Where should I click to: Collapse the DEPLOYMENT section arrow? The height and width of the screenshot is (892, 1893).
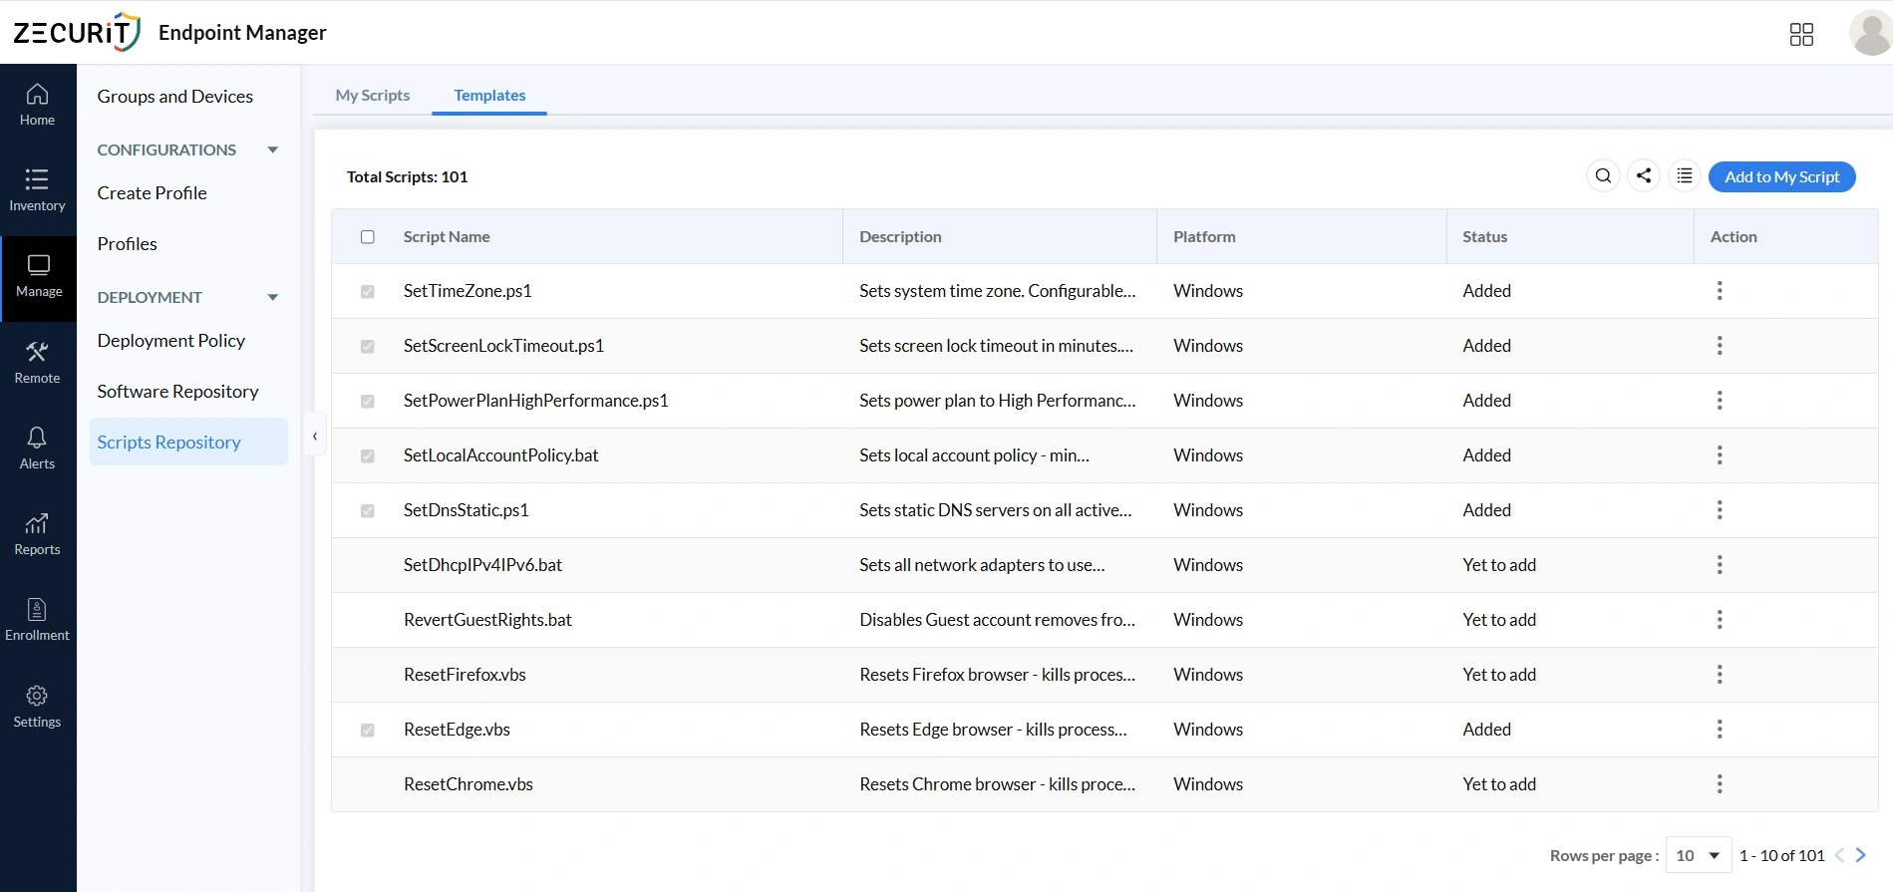272,297
